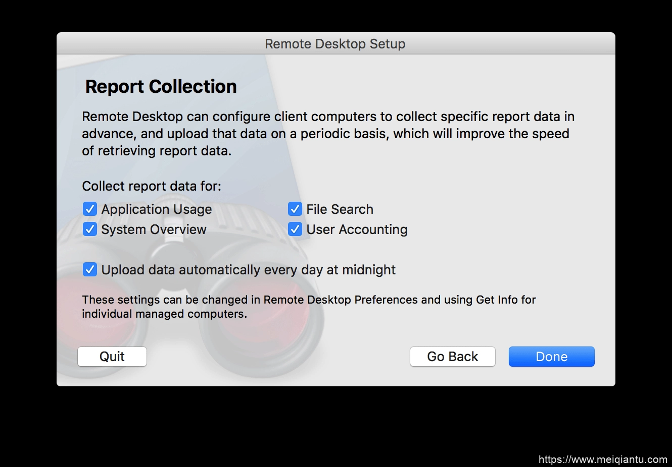Viewport: 672px width, 467px height.
Task: Uncheck the Application Usage checkbox
Action: point(90,209)
